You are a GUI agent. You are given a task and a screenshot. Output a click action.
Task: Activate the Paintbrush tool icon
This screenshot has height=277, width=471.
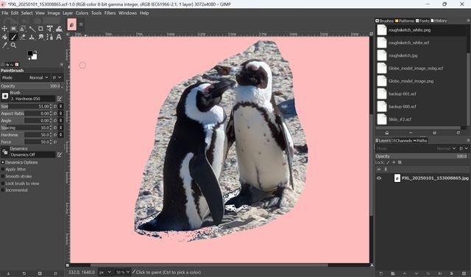coord(13,37)
